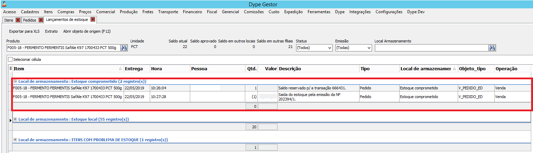Open the Gerencial menu
This screenshot has height=153, width=533.
pyautogui.click(x=230, y=12)
